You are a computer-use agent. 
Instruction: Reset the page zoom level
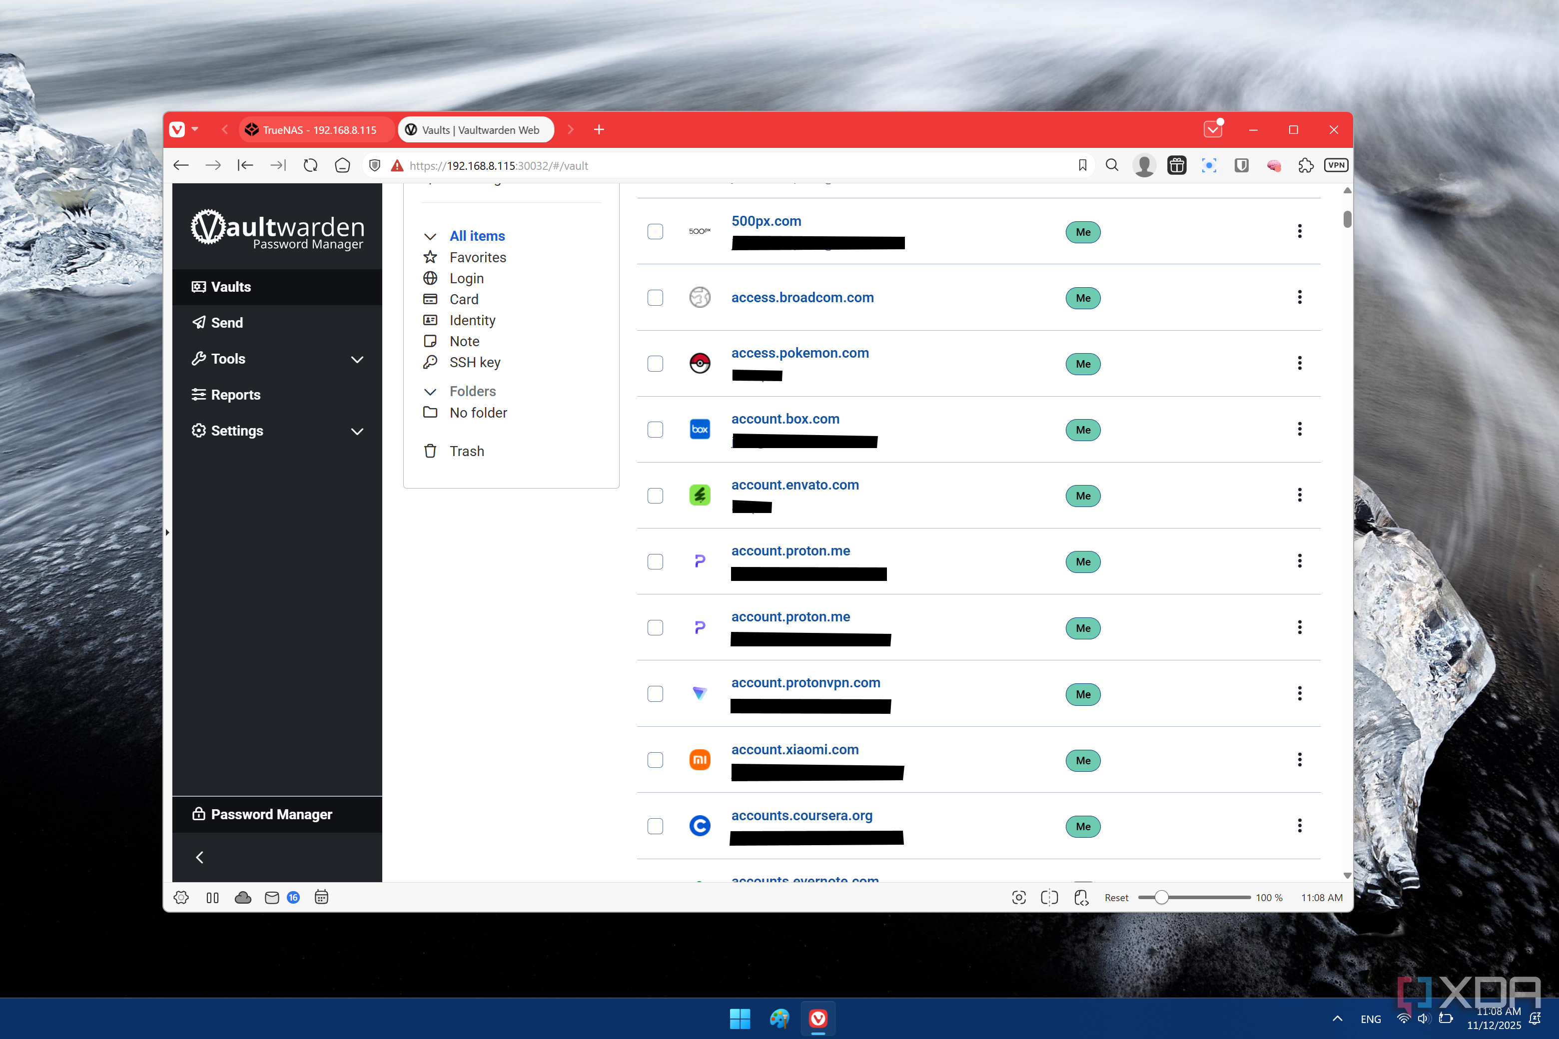tap(1116, 898)
